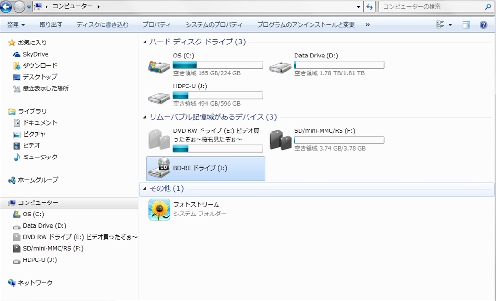
Task: Select the HDPC-U (J:) drive icon
Action: (159, 97)
